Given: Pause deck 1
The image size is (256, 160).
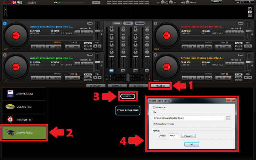Looking at the screenshot, I should tap(42, 47).
